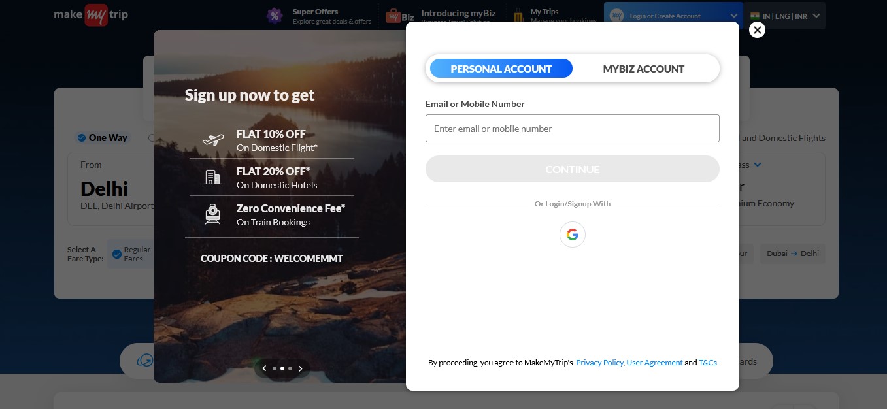887x409 pixels.
Task: Select the One Way radio button
Action: (82, 138)
